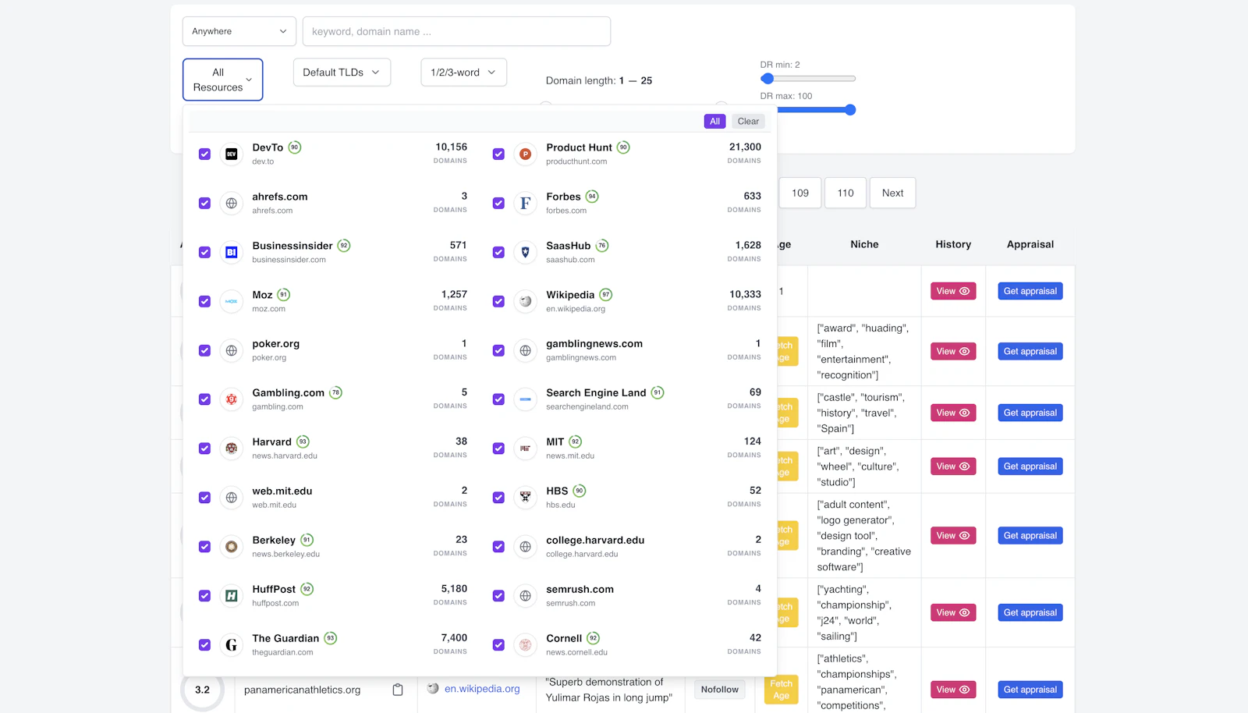The image size is (1248, 713).
Task: Uncheck the Harvard checkbox
Action: click(204, 449)
